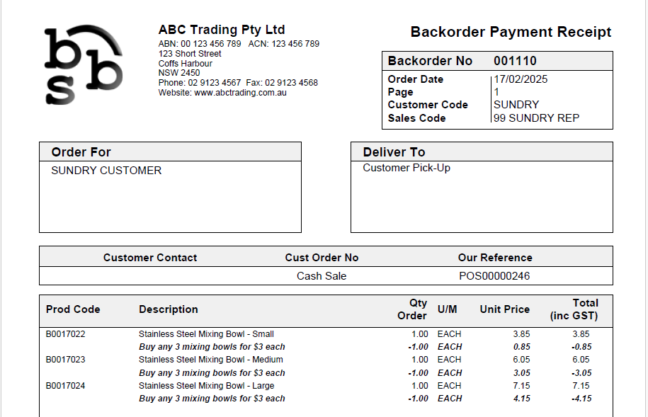The height and width of the screenshot is (417, 648).
Task: Select the SUNDRY CUSTOMER name text
Action: (106, 171)
